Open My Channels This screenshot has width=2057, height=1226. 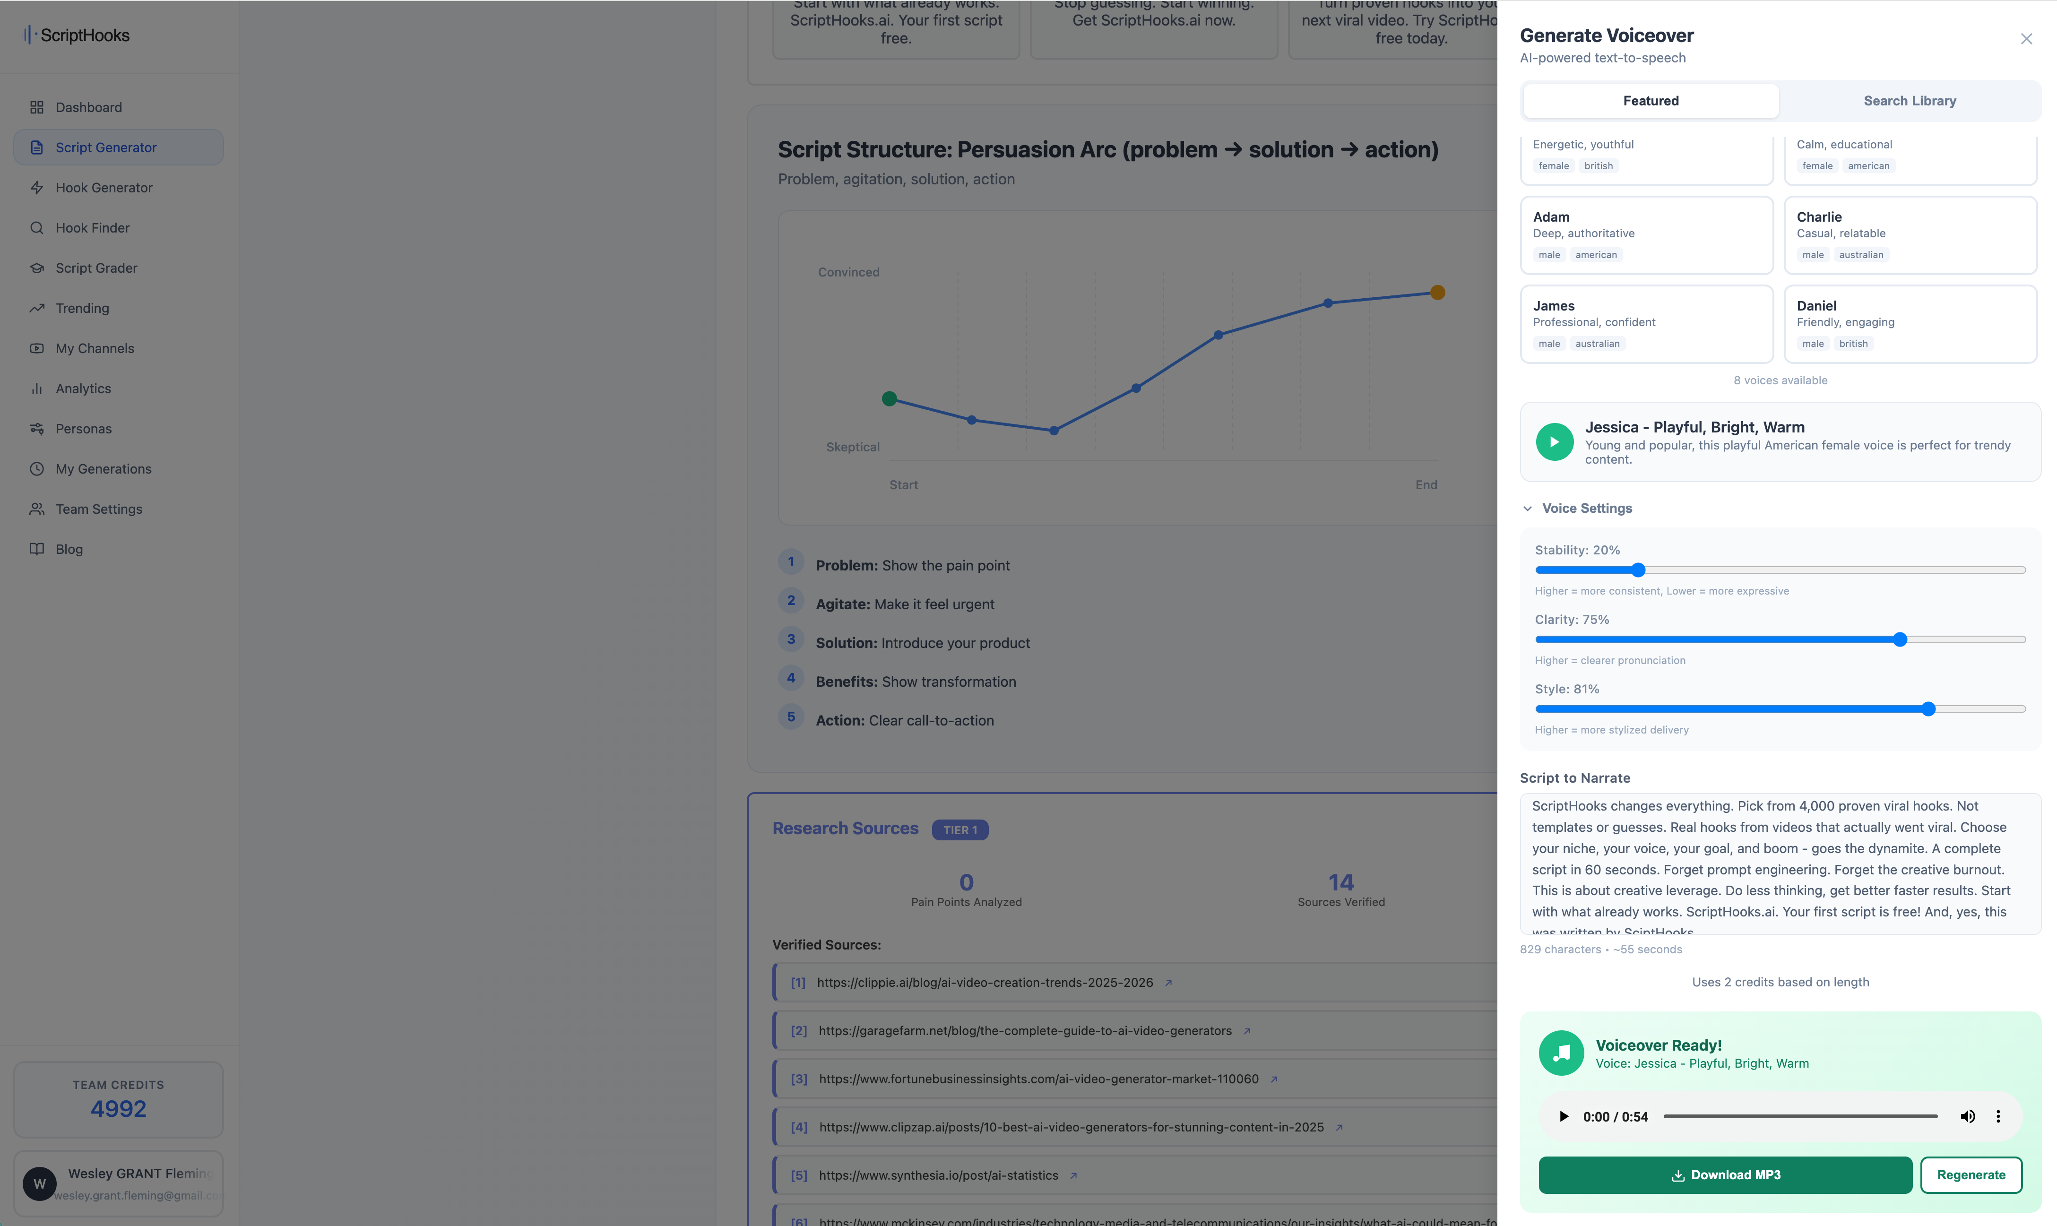(x=94, y=348)
